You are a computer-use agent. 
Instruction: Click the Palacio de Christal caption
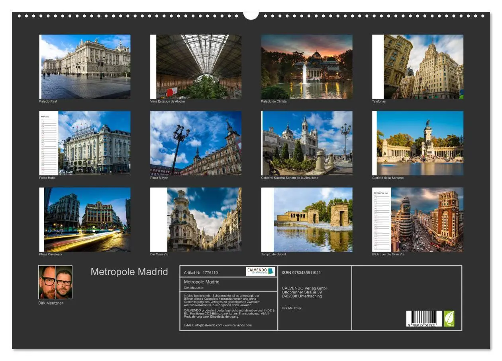tap(274, 101)
